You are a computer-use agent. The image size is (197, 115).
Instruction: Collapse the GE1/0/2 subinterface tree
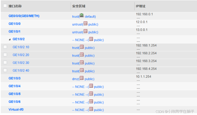10,40
